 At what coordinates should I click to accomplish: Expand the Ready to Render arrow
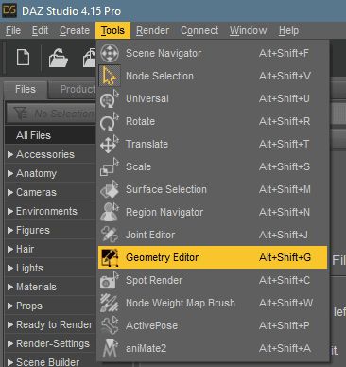click(10, 324)
